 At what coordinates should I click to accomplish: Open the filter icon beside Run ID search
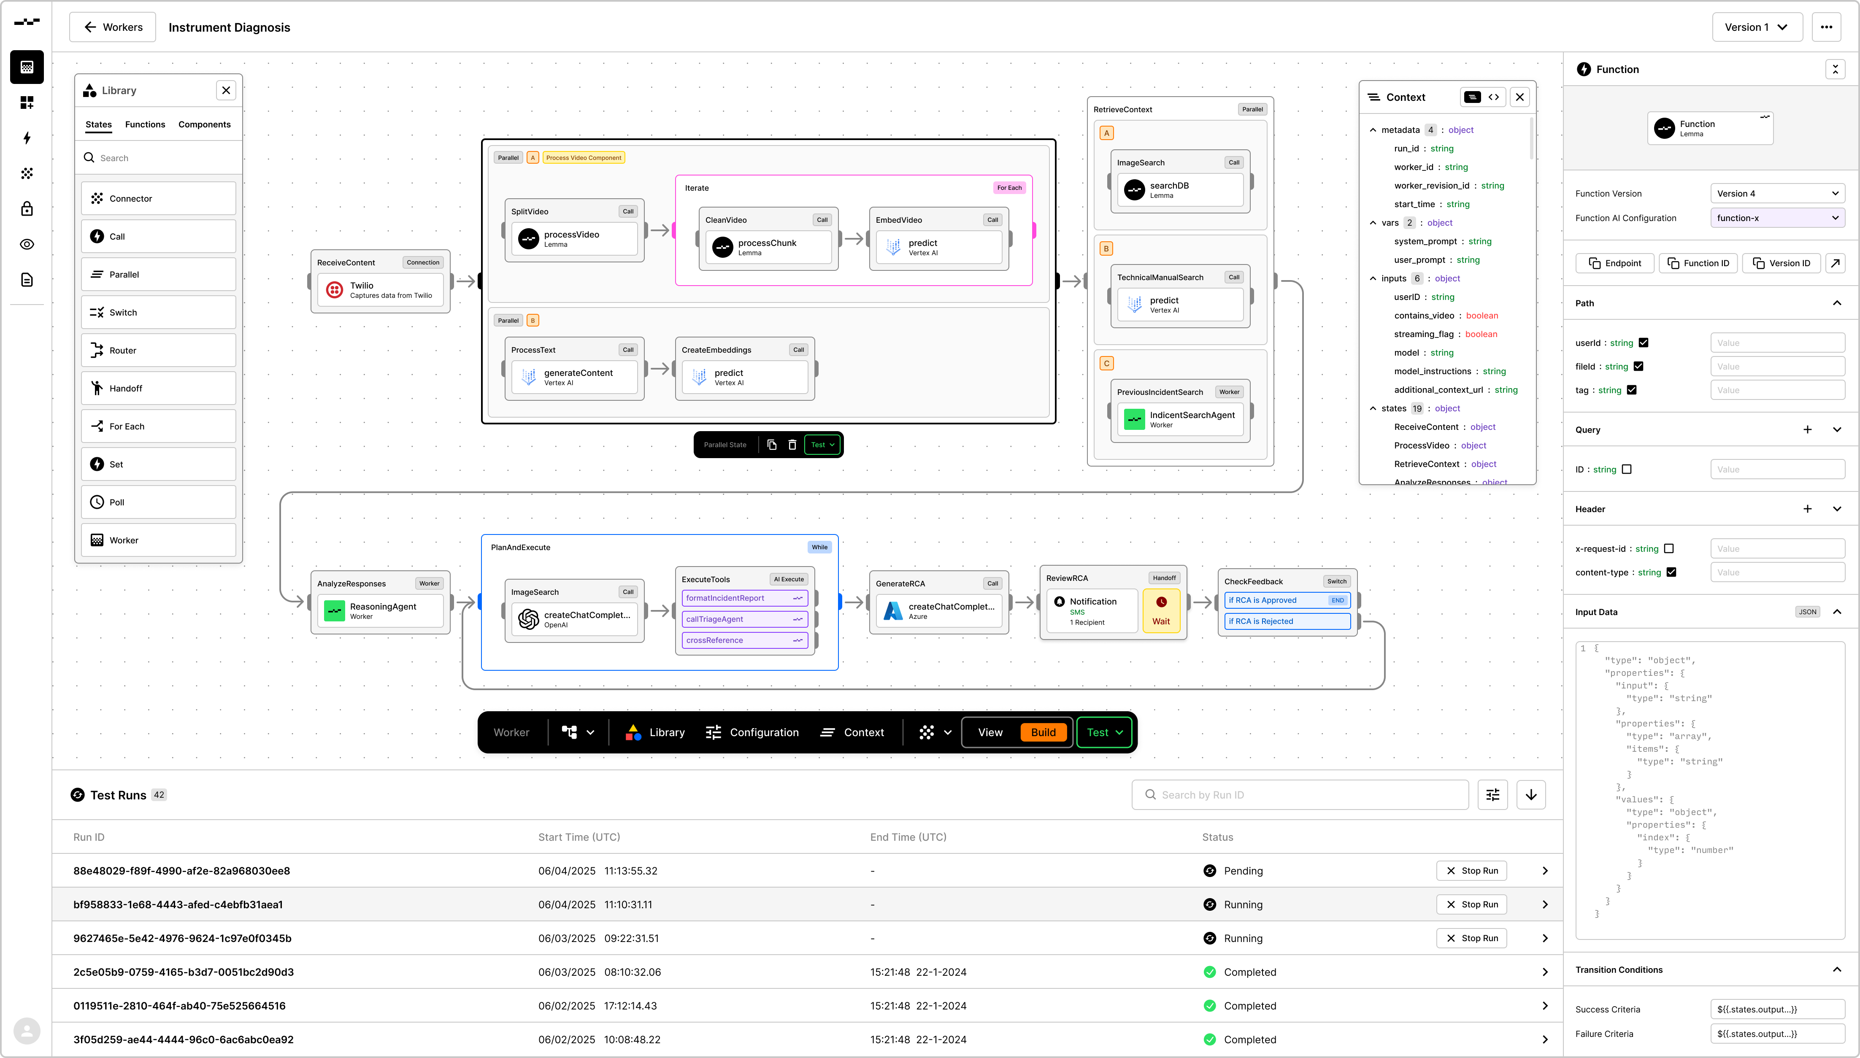click(x=1492, y=794)
